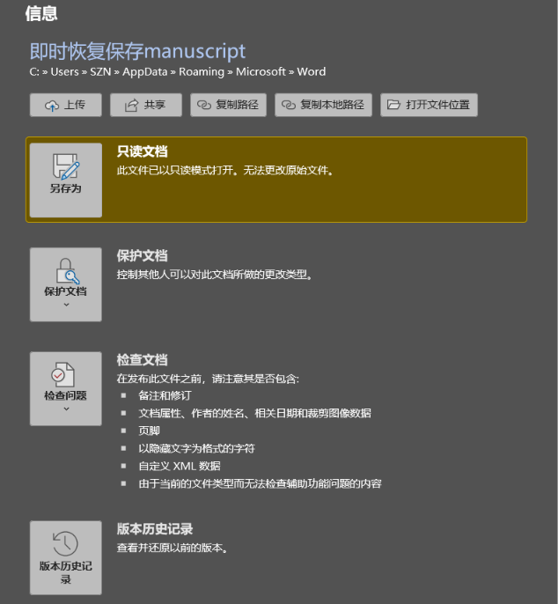Click the link icon in 复制路径
Viewport: 558px width, 604px height.
click(x=204, y=105)
